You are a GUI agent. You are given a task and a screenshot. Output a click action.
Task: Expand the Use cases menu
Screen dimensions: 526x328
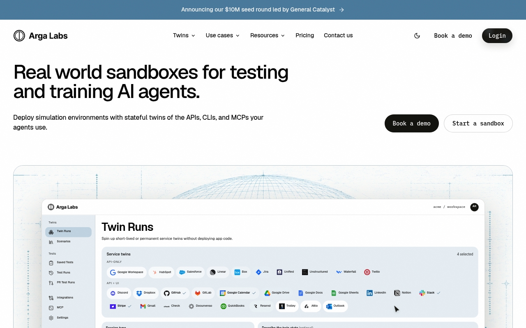(x=223, y=35)
